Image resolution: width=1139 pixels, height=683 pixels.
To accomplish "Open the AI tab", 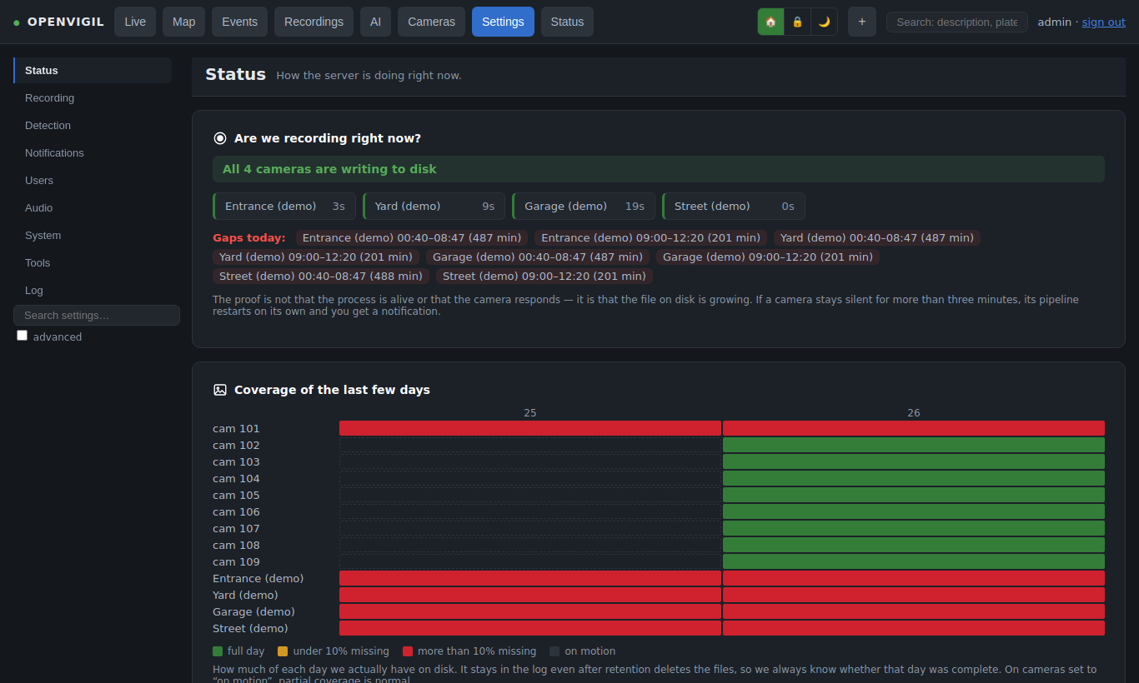I will tap(375, 22).
